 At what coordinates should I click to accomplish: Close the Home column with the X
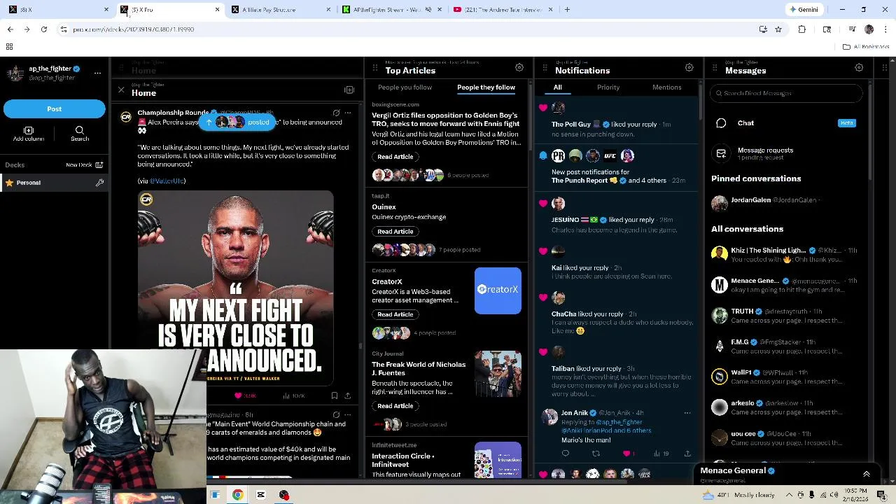(121, 90)
